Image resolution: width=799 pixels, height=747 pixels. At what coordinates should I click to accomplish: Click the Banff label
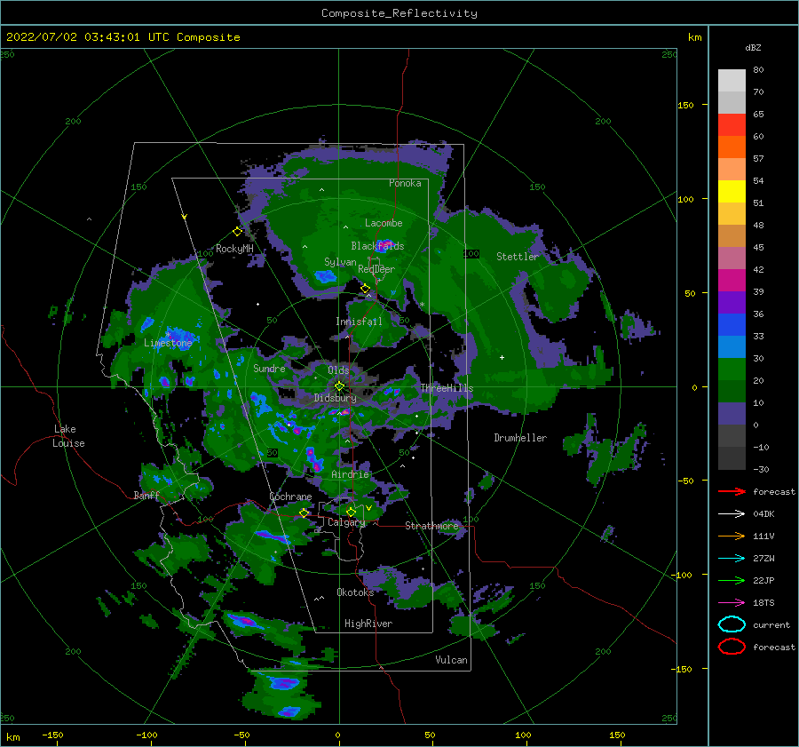pos(146,495)
